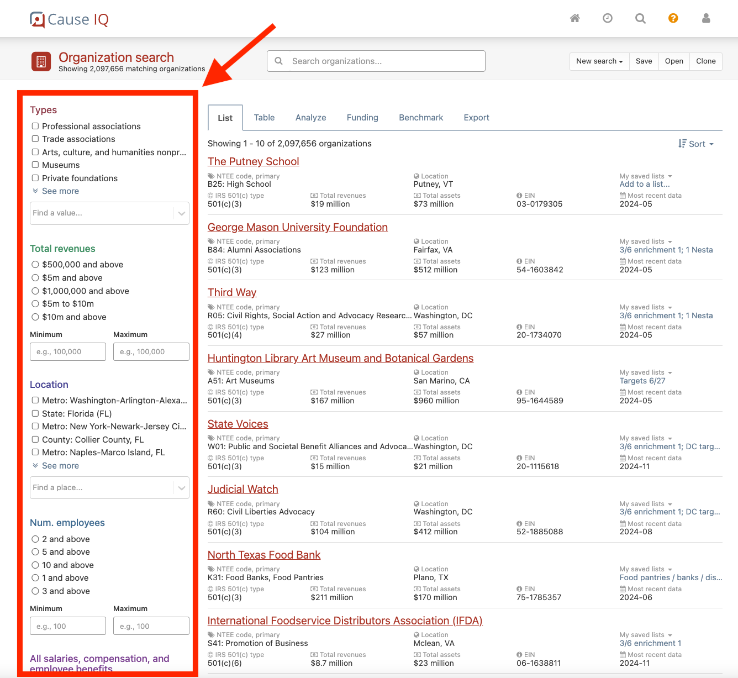This screenshot has width=738, height=678.
Task: Click the Open button
Action: pos(674,61)
